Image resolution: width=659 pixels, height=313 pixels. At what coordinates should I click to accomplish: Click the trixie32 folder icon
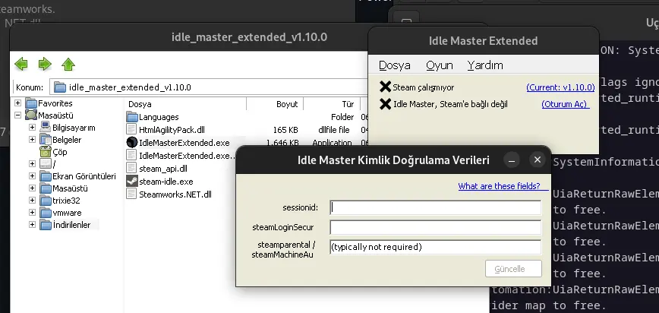point(46,201)
